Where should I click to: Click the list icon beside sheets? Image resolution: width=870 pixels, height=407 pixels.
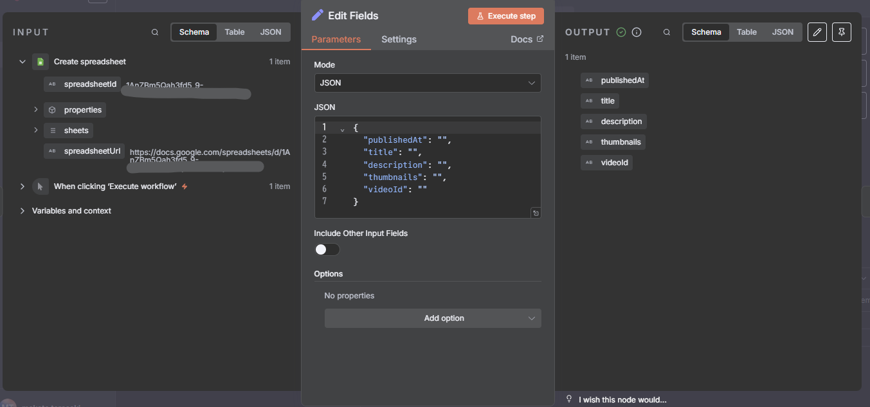click(52, 131)
